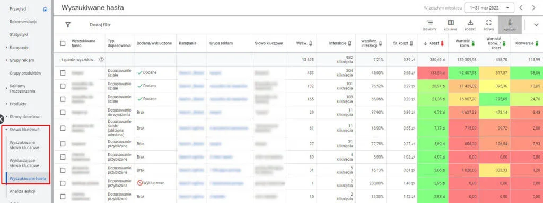Click the 42 407,93 conversion value cell
Image resolution: width=543 pixels, height=203 pixels.
click(463, 73)
